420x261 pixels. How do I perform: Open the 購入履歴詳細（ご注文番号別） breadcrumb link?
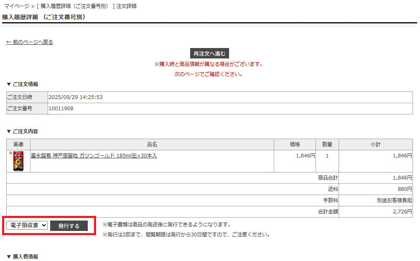pos(80,6)
